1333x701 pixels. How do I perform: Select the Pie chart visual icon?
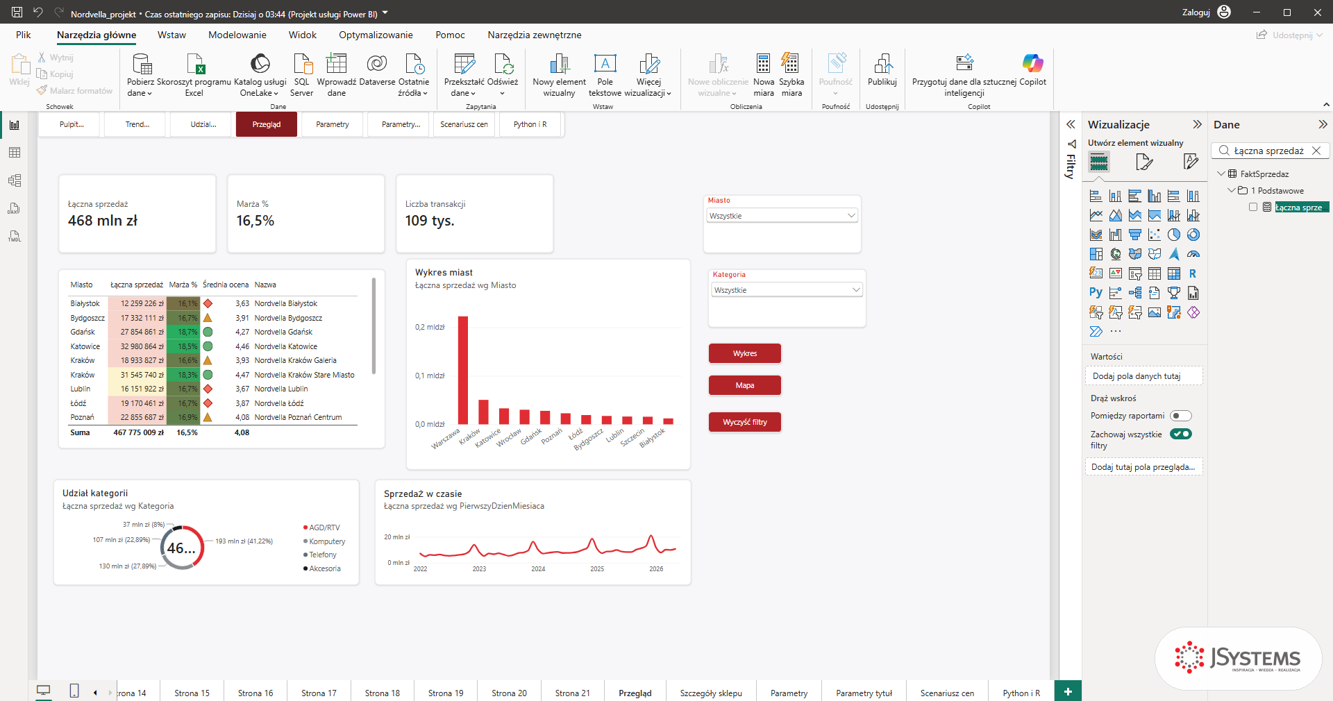(x=1174, y=235)
